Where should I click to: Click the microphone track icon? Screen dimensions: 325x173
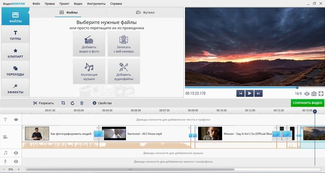[5, 161]
